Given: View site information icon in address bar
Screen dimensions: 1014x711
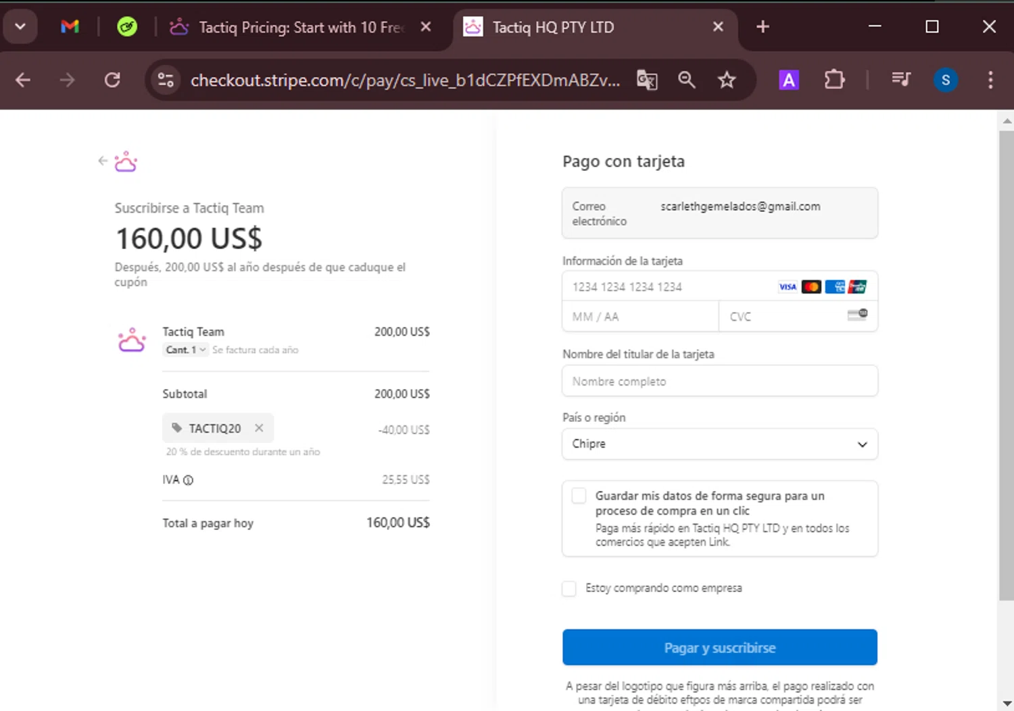Looking at the screenshot, I should coord(166,80).
